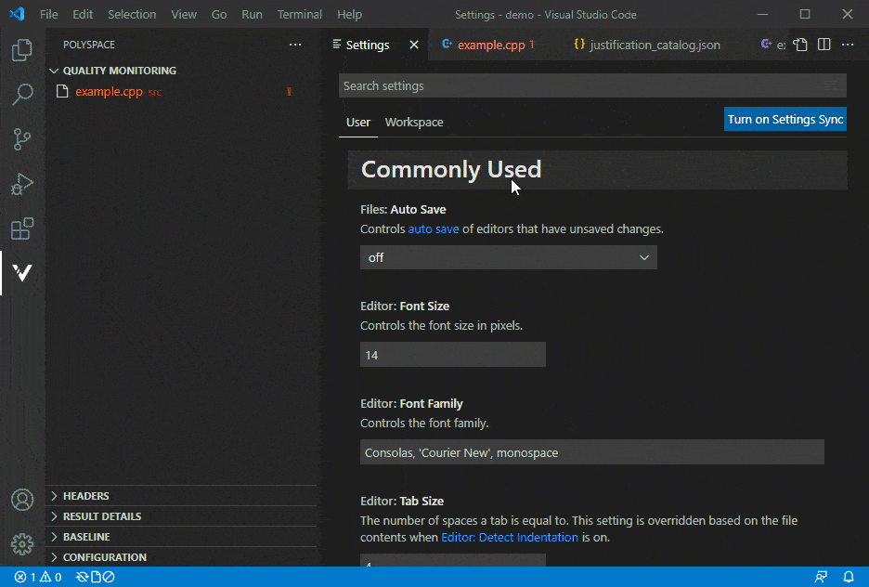This screenshot has height=587, width=869.
Task: Click the Manage gear icon
Action: click(22, 544)
